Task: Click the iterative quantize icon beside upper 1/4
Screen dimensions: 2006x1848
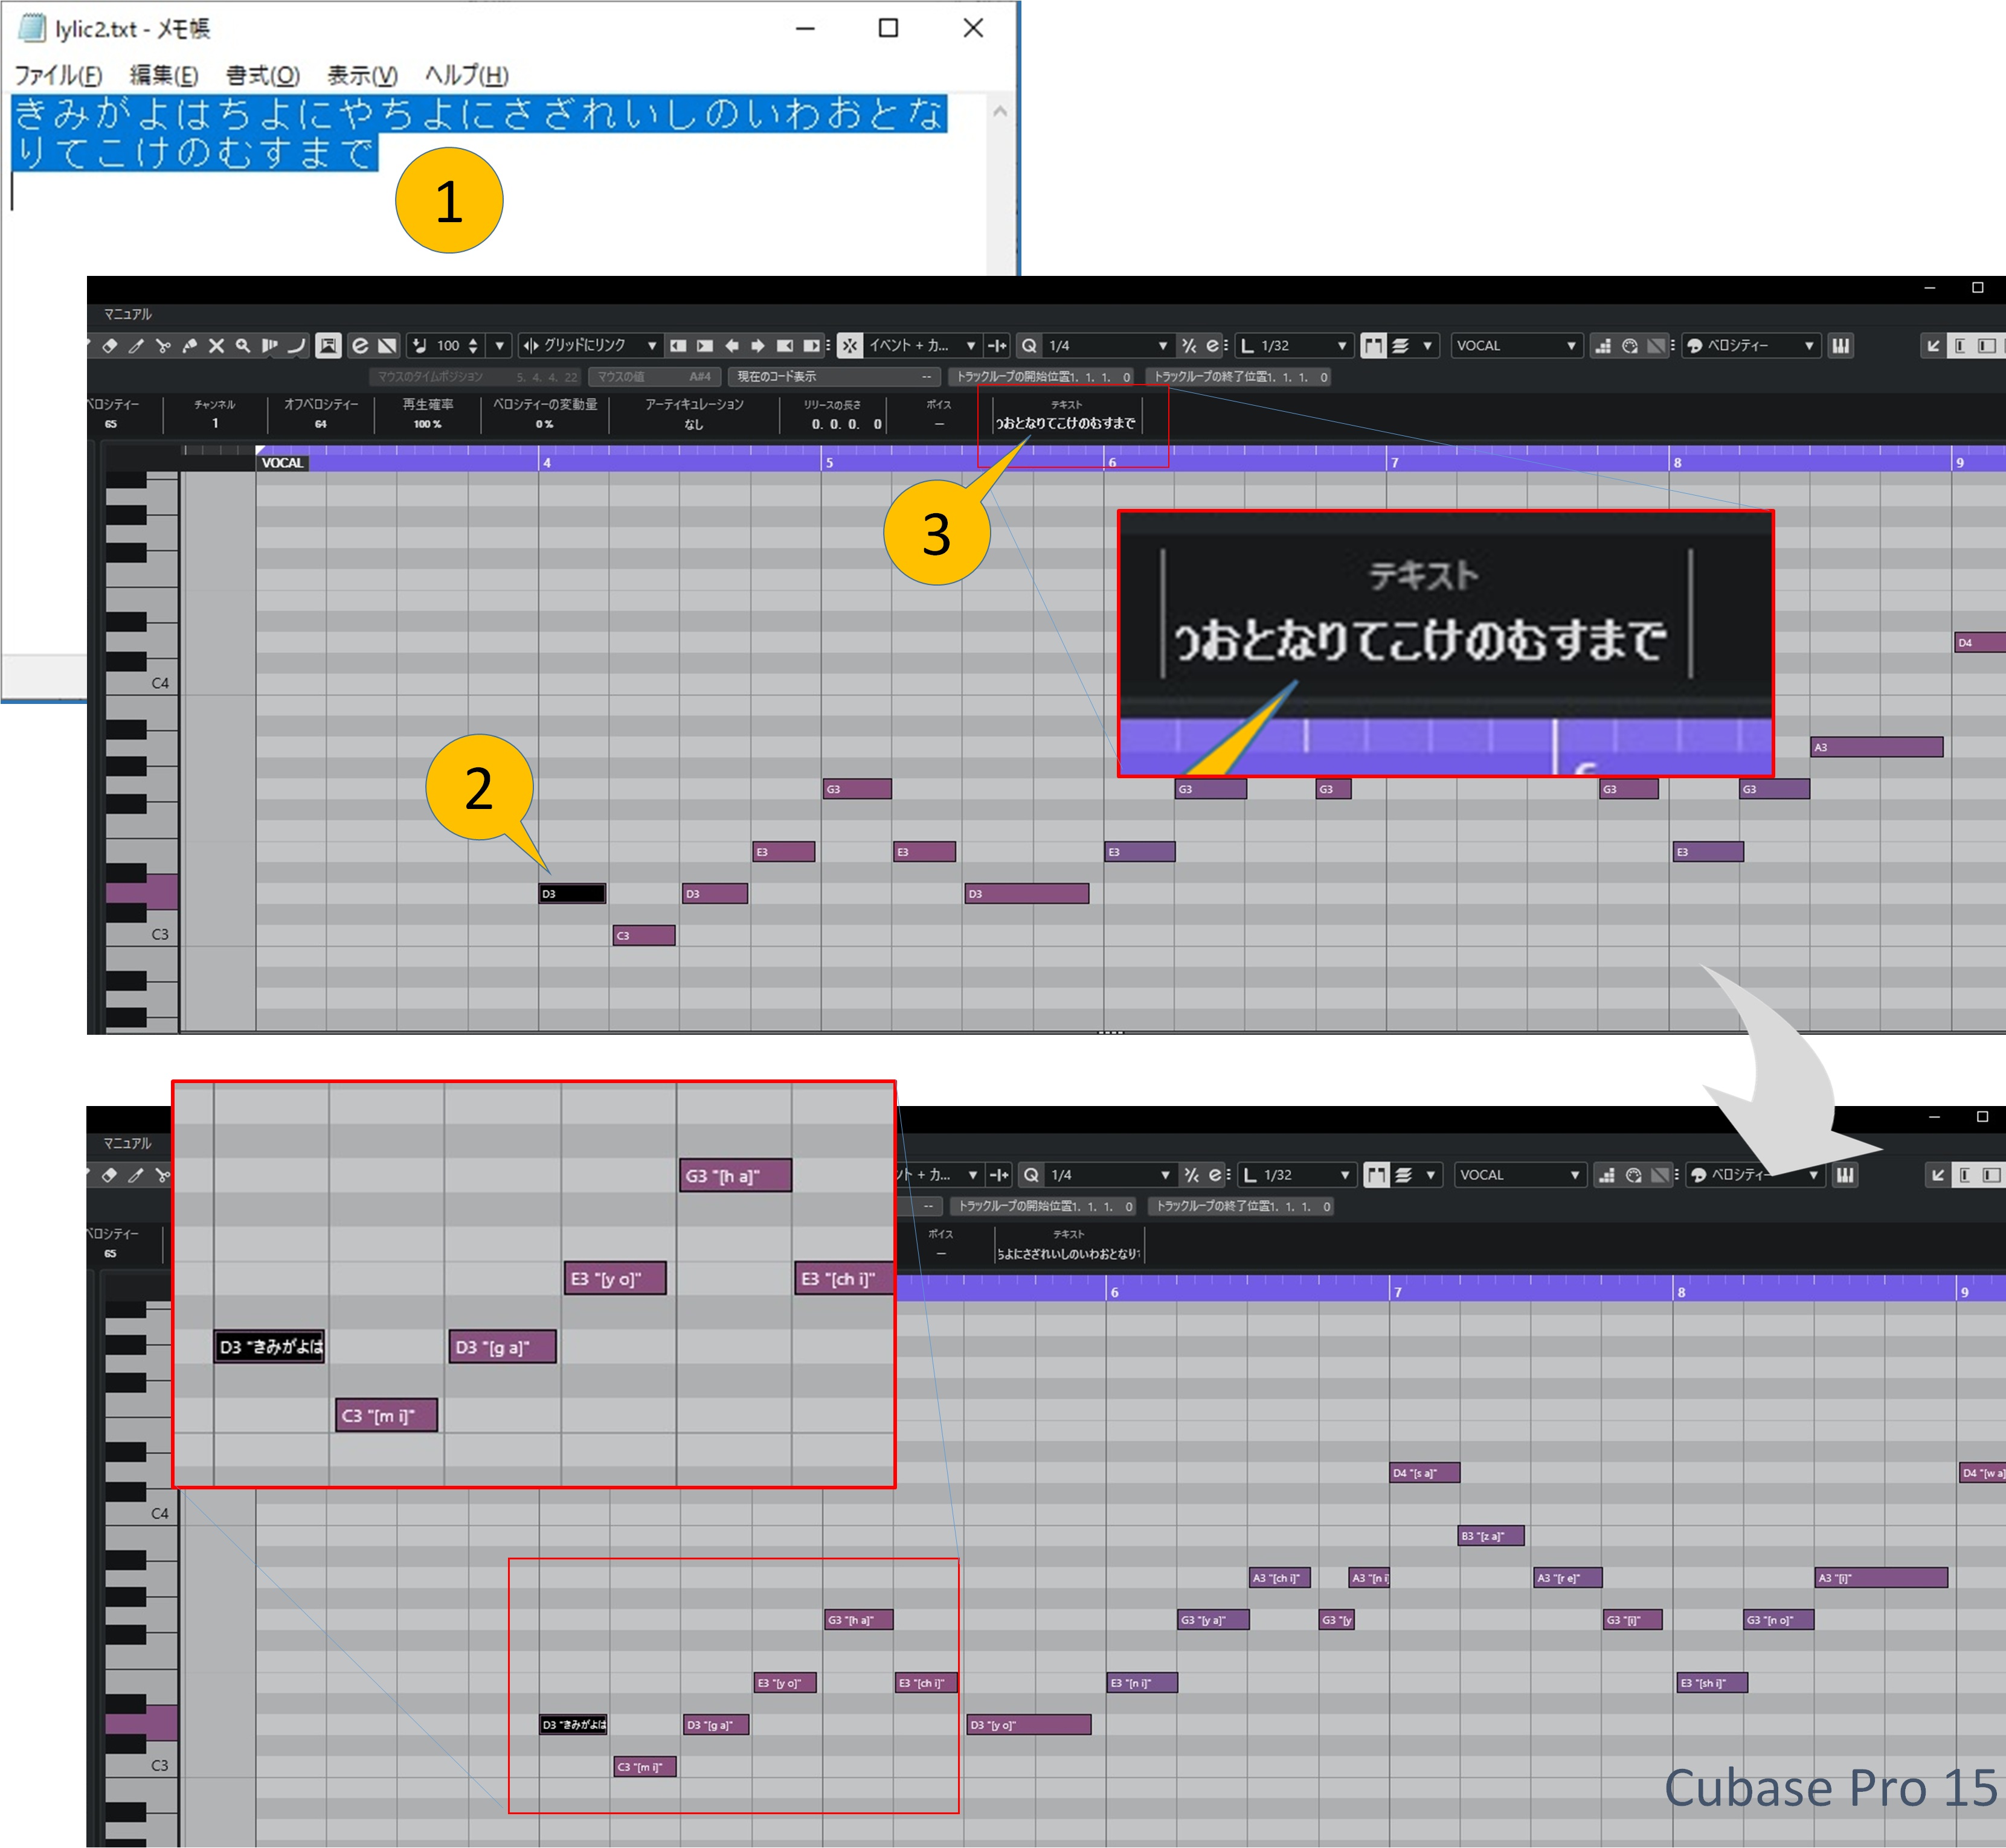Action: point(1189,345)
